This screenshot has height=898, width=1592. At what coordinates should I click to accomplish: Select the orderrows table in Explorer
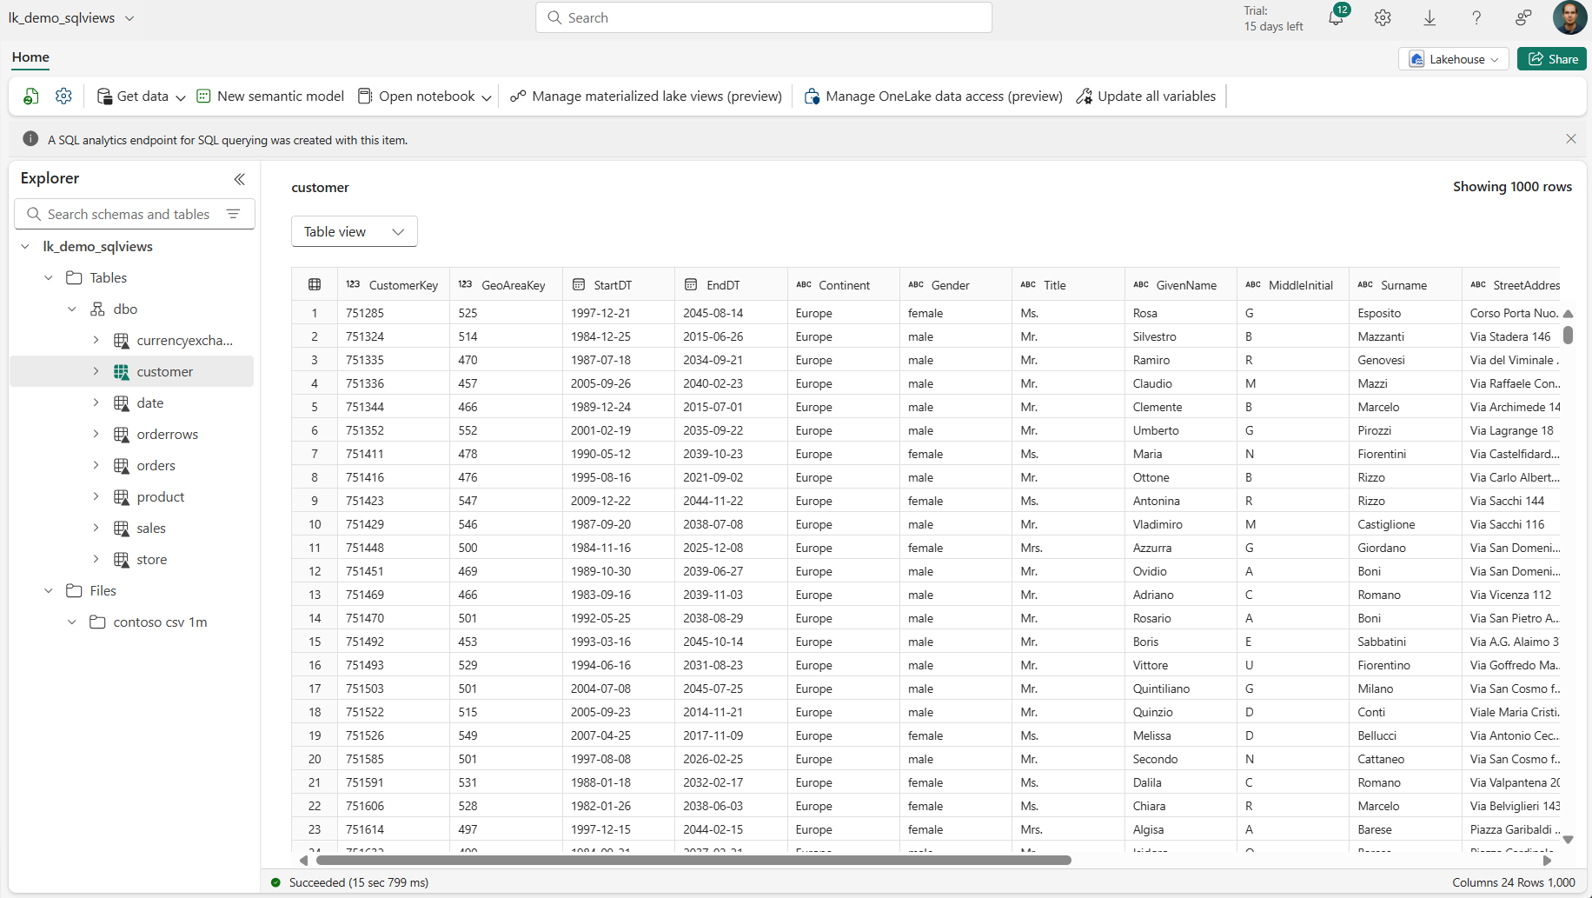[167, 435]
